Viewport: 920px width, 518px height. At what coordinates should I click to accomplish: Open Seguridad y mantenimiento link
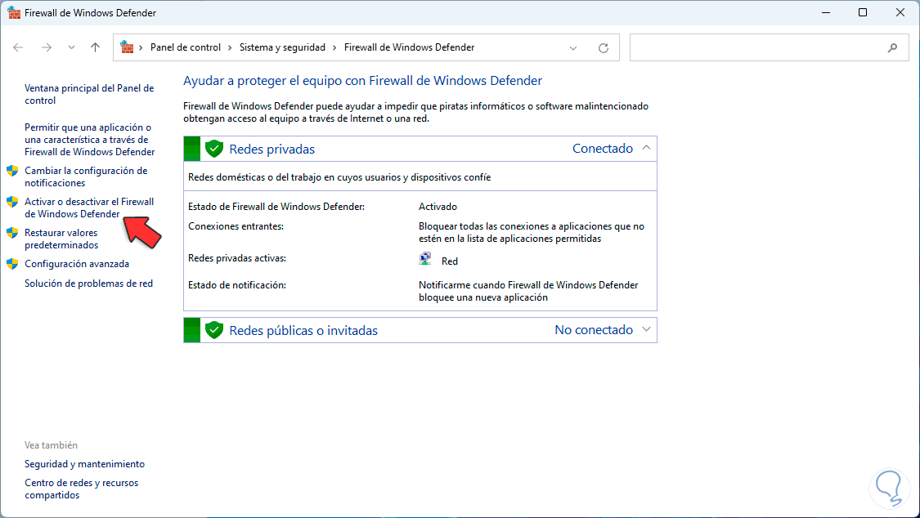(x=84, y=464)
